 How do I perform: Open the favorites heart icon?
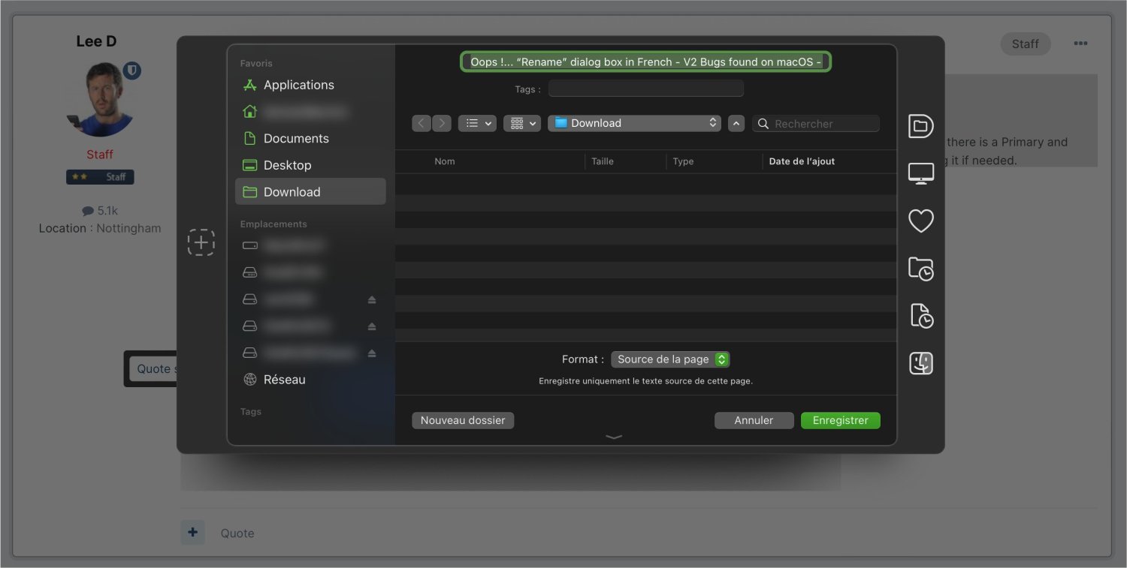pos(921,221)
